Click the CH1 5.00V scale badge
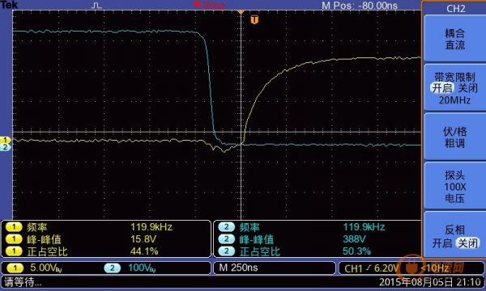Image resolution: width=486 pixels, height=291 pixels. click(15, 268)
